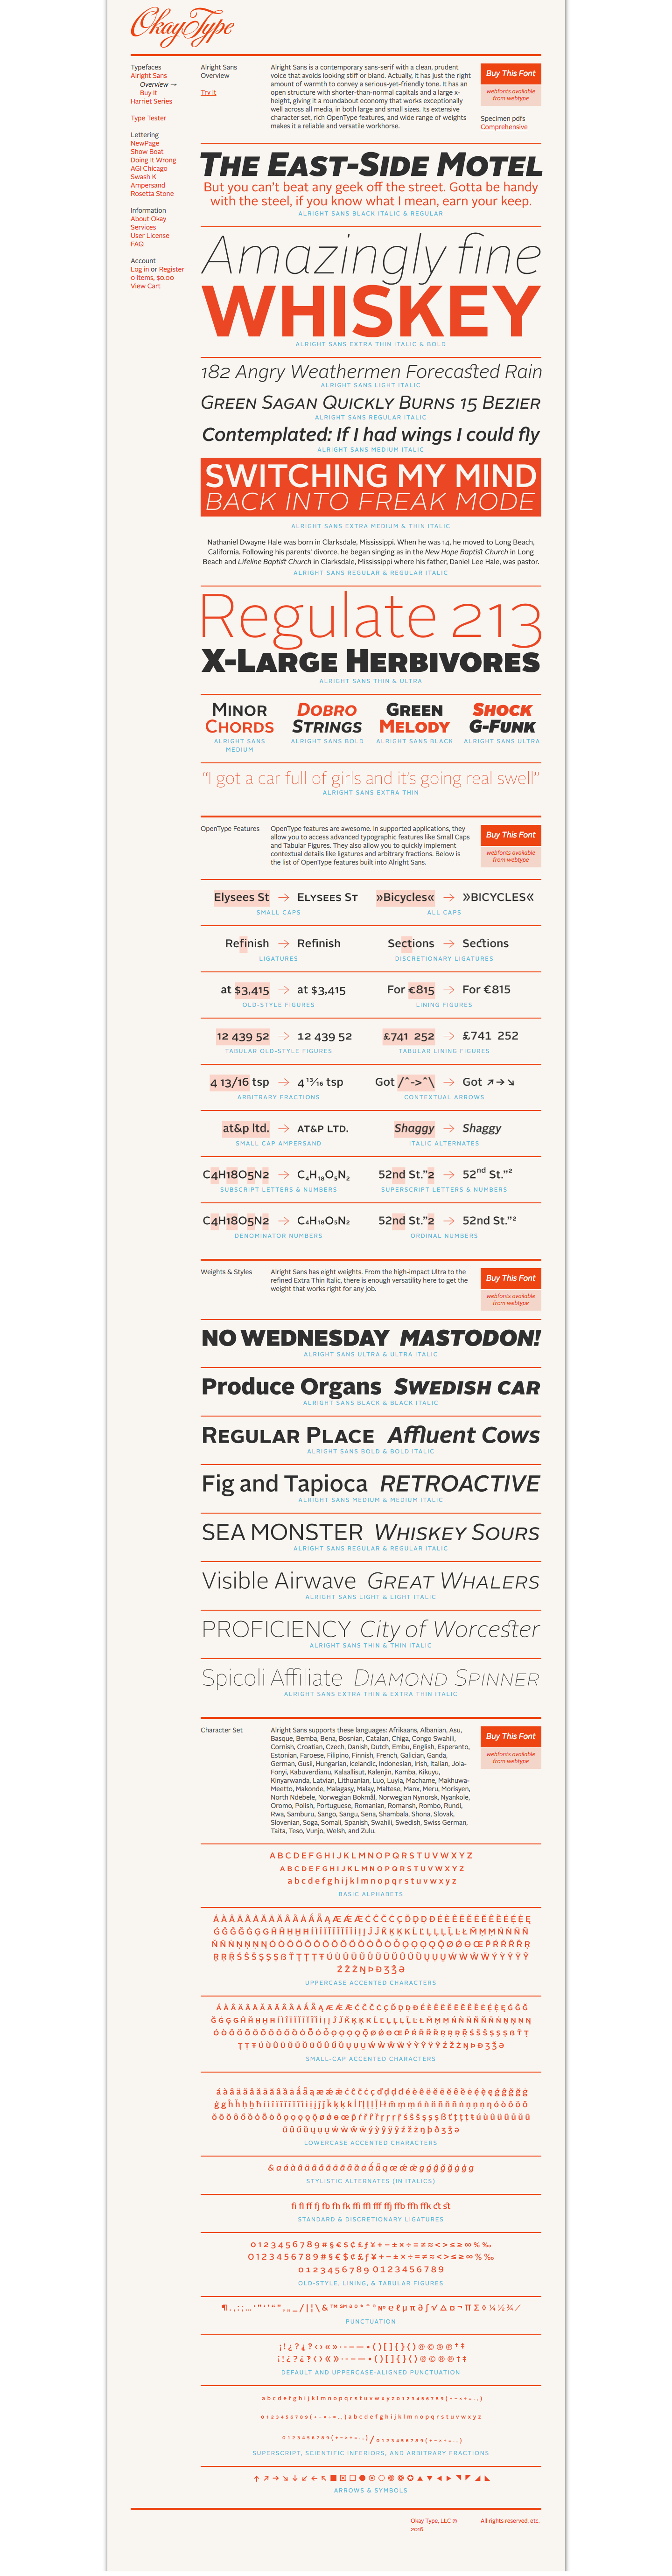Open the User License page

[150, 236]
